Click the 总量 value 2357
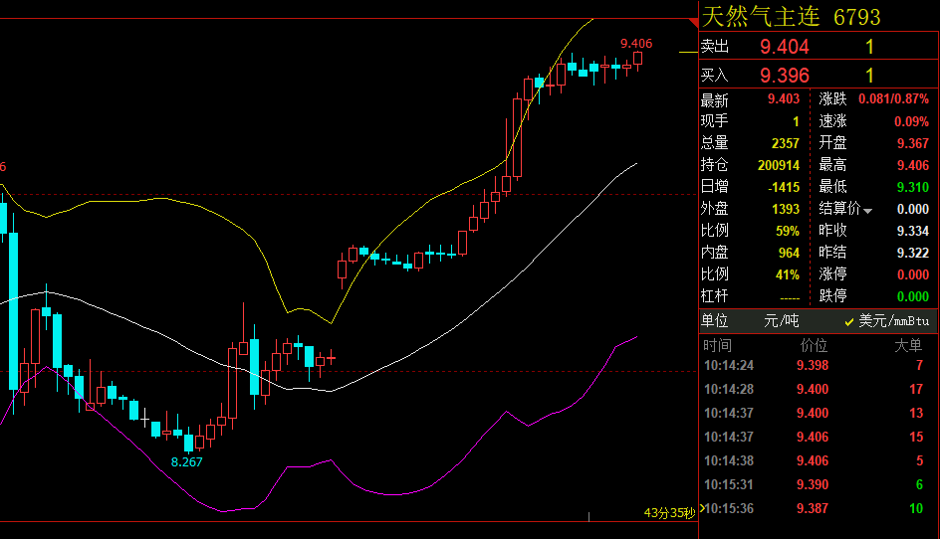 [x=786, y=143]
